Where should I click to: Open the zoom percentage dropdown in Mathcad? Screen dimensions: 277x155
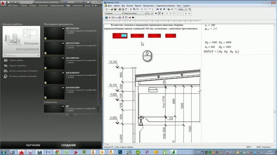tap(186, 9)
